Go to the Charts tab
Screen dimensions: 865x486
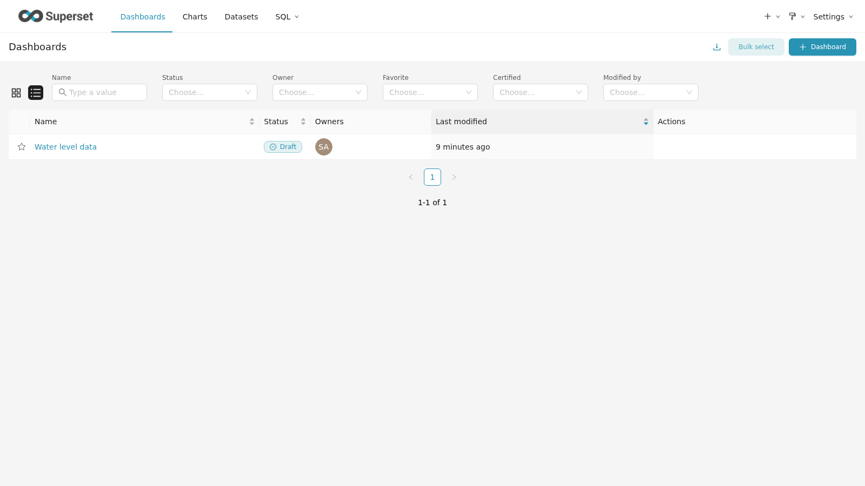pos(195,17)
